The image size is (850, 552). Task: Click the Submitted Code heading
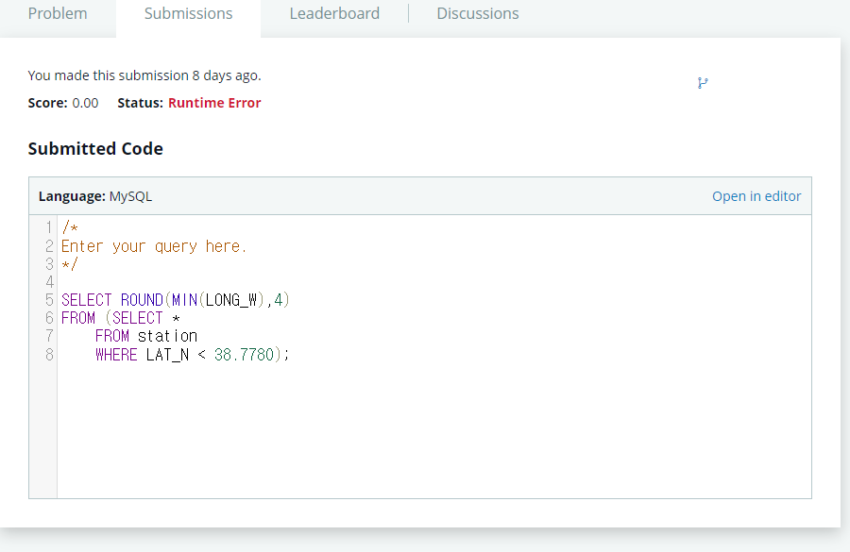point(95,148)
